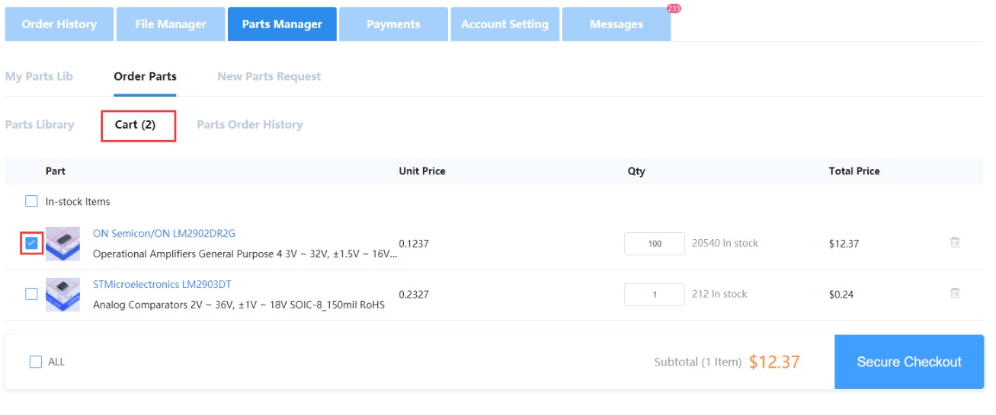
Task: Click the LM2902DR2G part thumbnail image
Action: [x=62, y=244]
